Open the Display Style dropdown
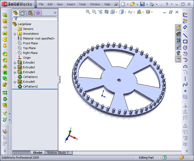The image size is (194, 161). 125,12
